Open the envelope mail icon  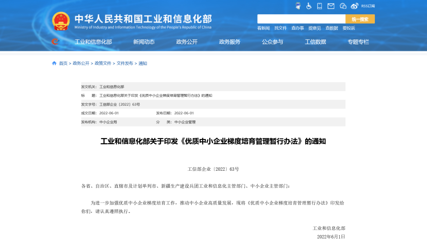(331, 6)
